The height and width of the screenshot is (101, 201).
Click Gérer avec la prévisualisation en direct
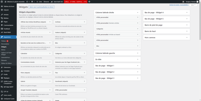(42, 7)
